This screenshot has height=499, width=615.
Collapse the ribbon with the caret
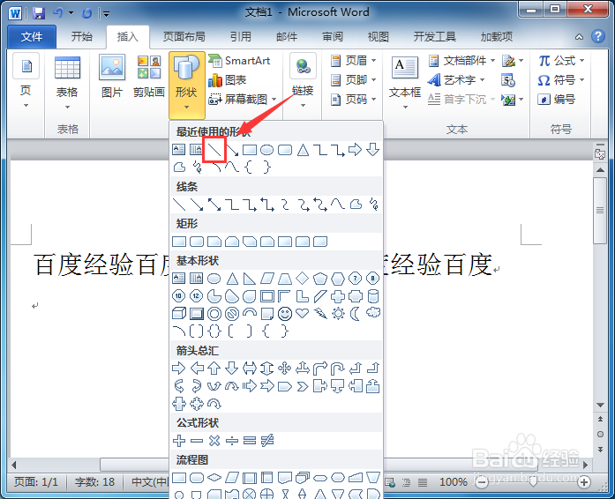click(579, 37)
